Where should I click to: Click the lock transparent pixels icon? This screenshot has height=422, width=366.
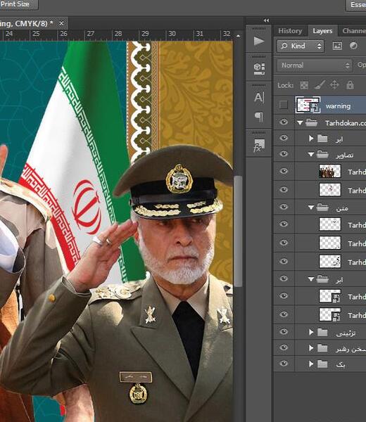(x=304, y=85)
